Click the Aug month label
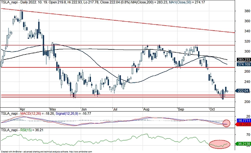 pyautogui.click(x=146, y=109)
